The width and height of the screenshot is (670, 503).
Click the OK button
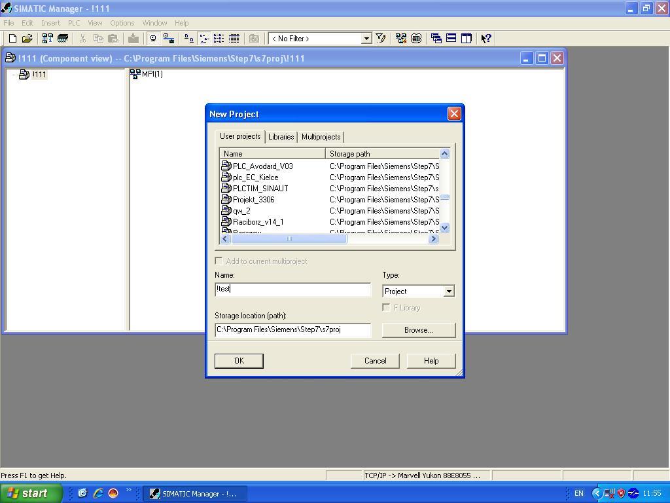click(239, 361)
